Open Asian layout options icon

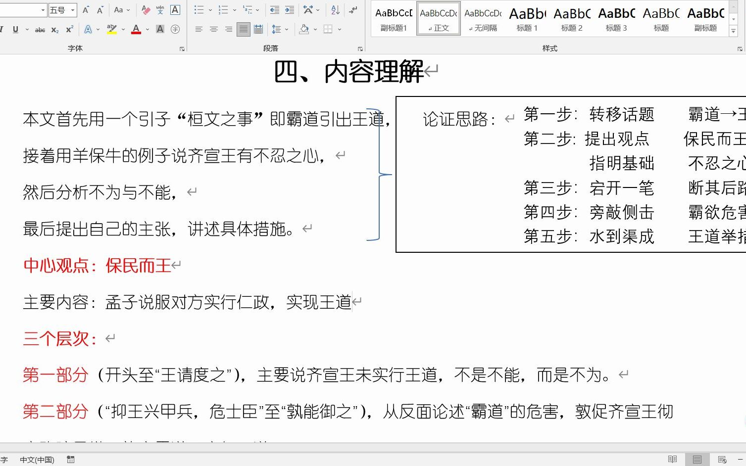coord(308,10)
